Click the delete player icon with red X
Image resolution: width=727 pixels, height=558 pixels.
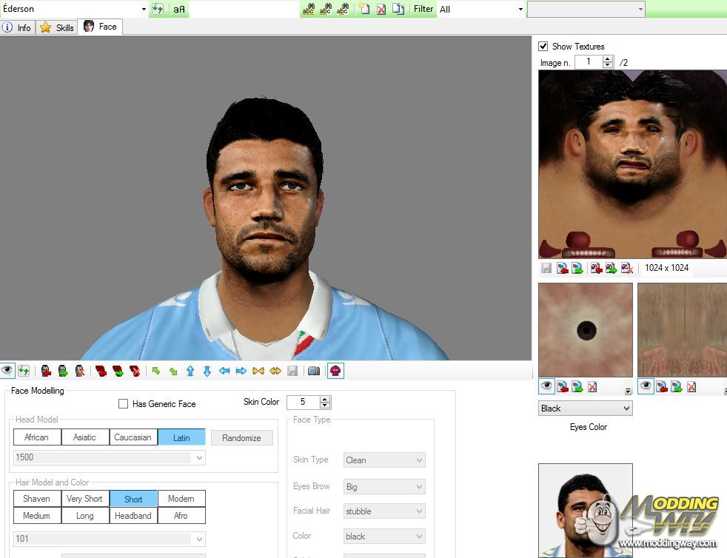(x=381, y=10)
